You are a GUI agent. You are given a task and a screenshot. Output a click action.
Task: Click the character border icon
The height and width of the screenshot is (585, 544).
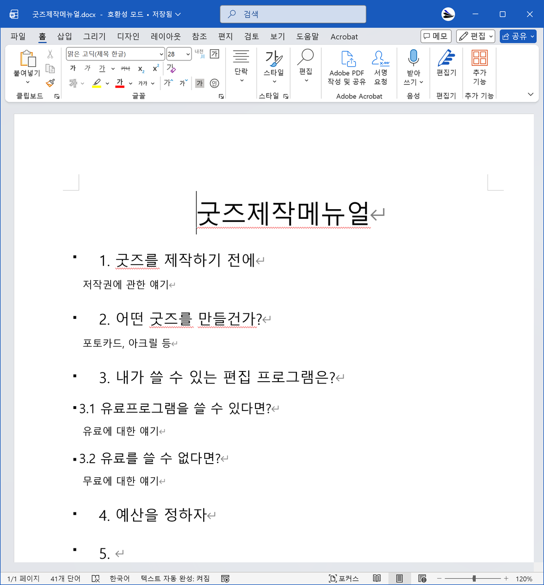214,54
